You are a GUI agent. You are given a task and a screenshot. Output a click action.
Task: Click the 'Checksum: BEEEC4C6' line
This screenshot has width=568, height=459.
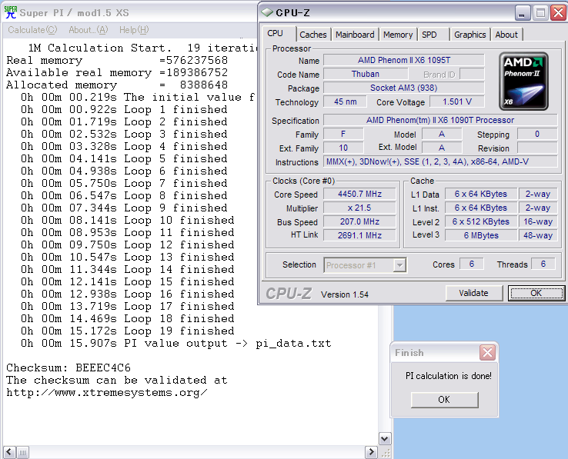68,368
